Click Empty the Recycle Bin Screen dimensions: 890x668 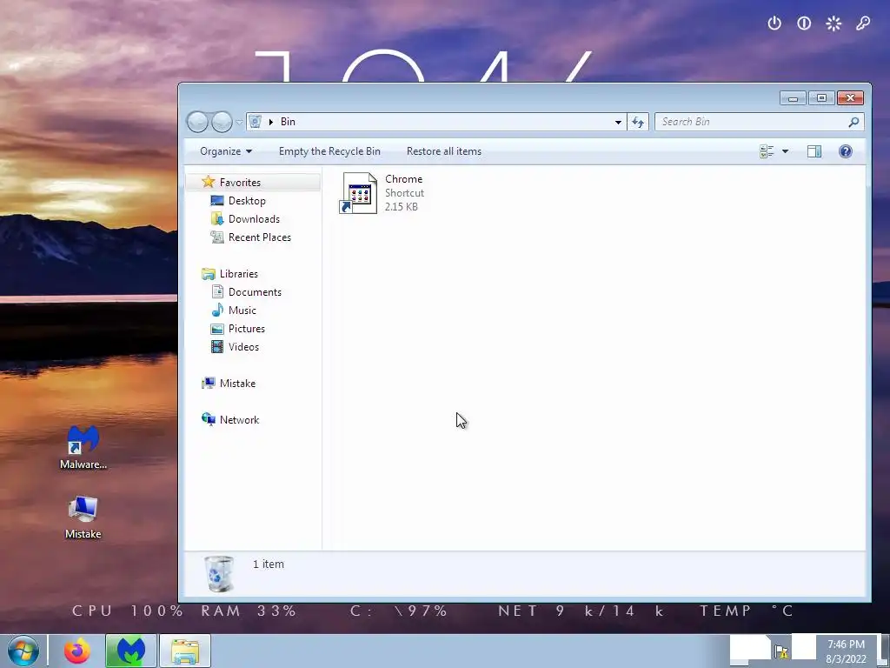pos(329,151)
